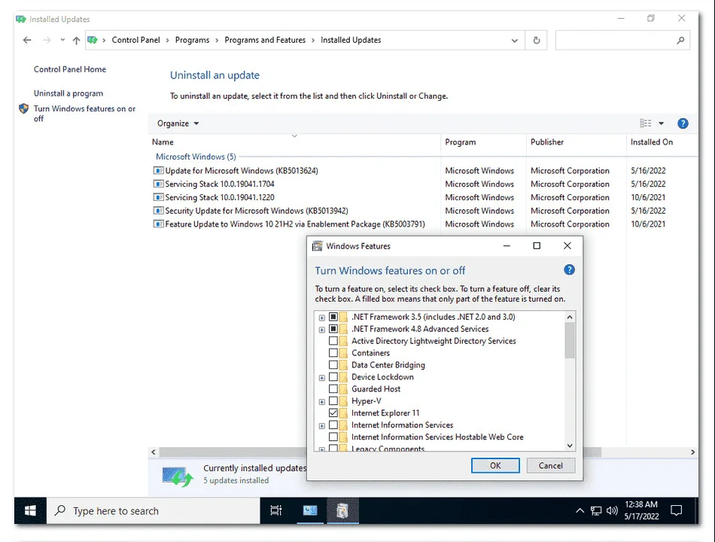Enable Hyper-V checkbox
The height and width of the screenshot is (542, 715).
pyautogui.click(x=333, y=400)
